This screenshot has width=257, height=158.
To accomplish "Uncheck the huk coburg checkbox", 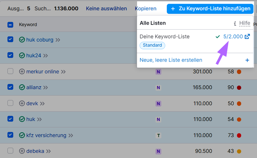I will click(10, 39).
